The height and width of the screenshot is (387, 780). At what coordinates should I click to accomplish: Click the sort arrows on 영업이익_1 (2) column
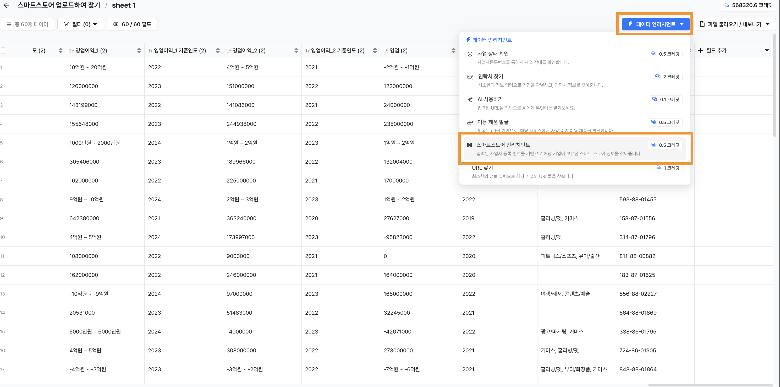[139, 51]
